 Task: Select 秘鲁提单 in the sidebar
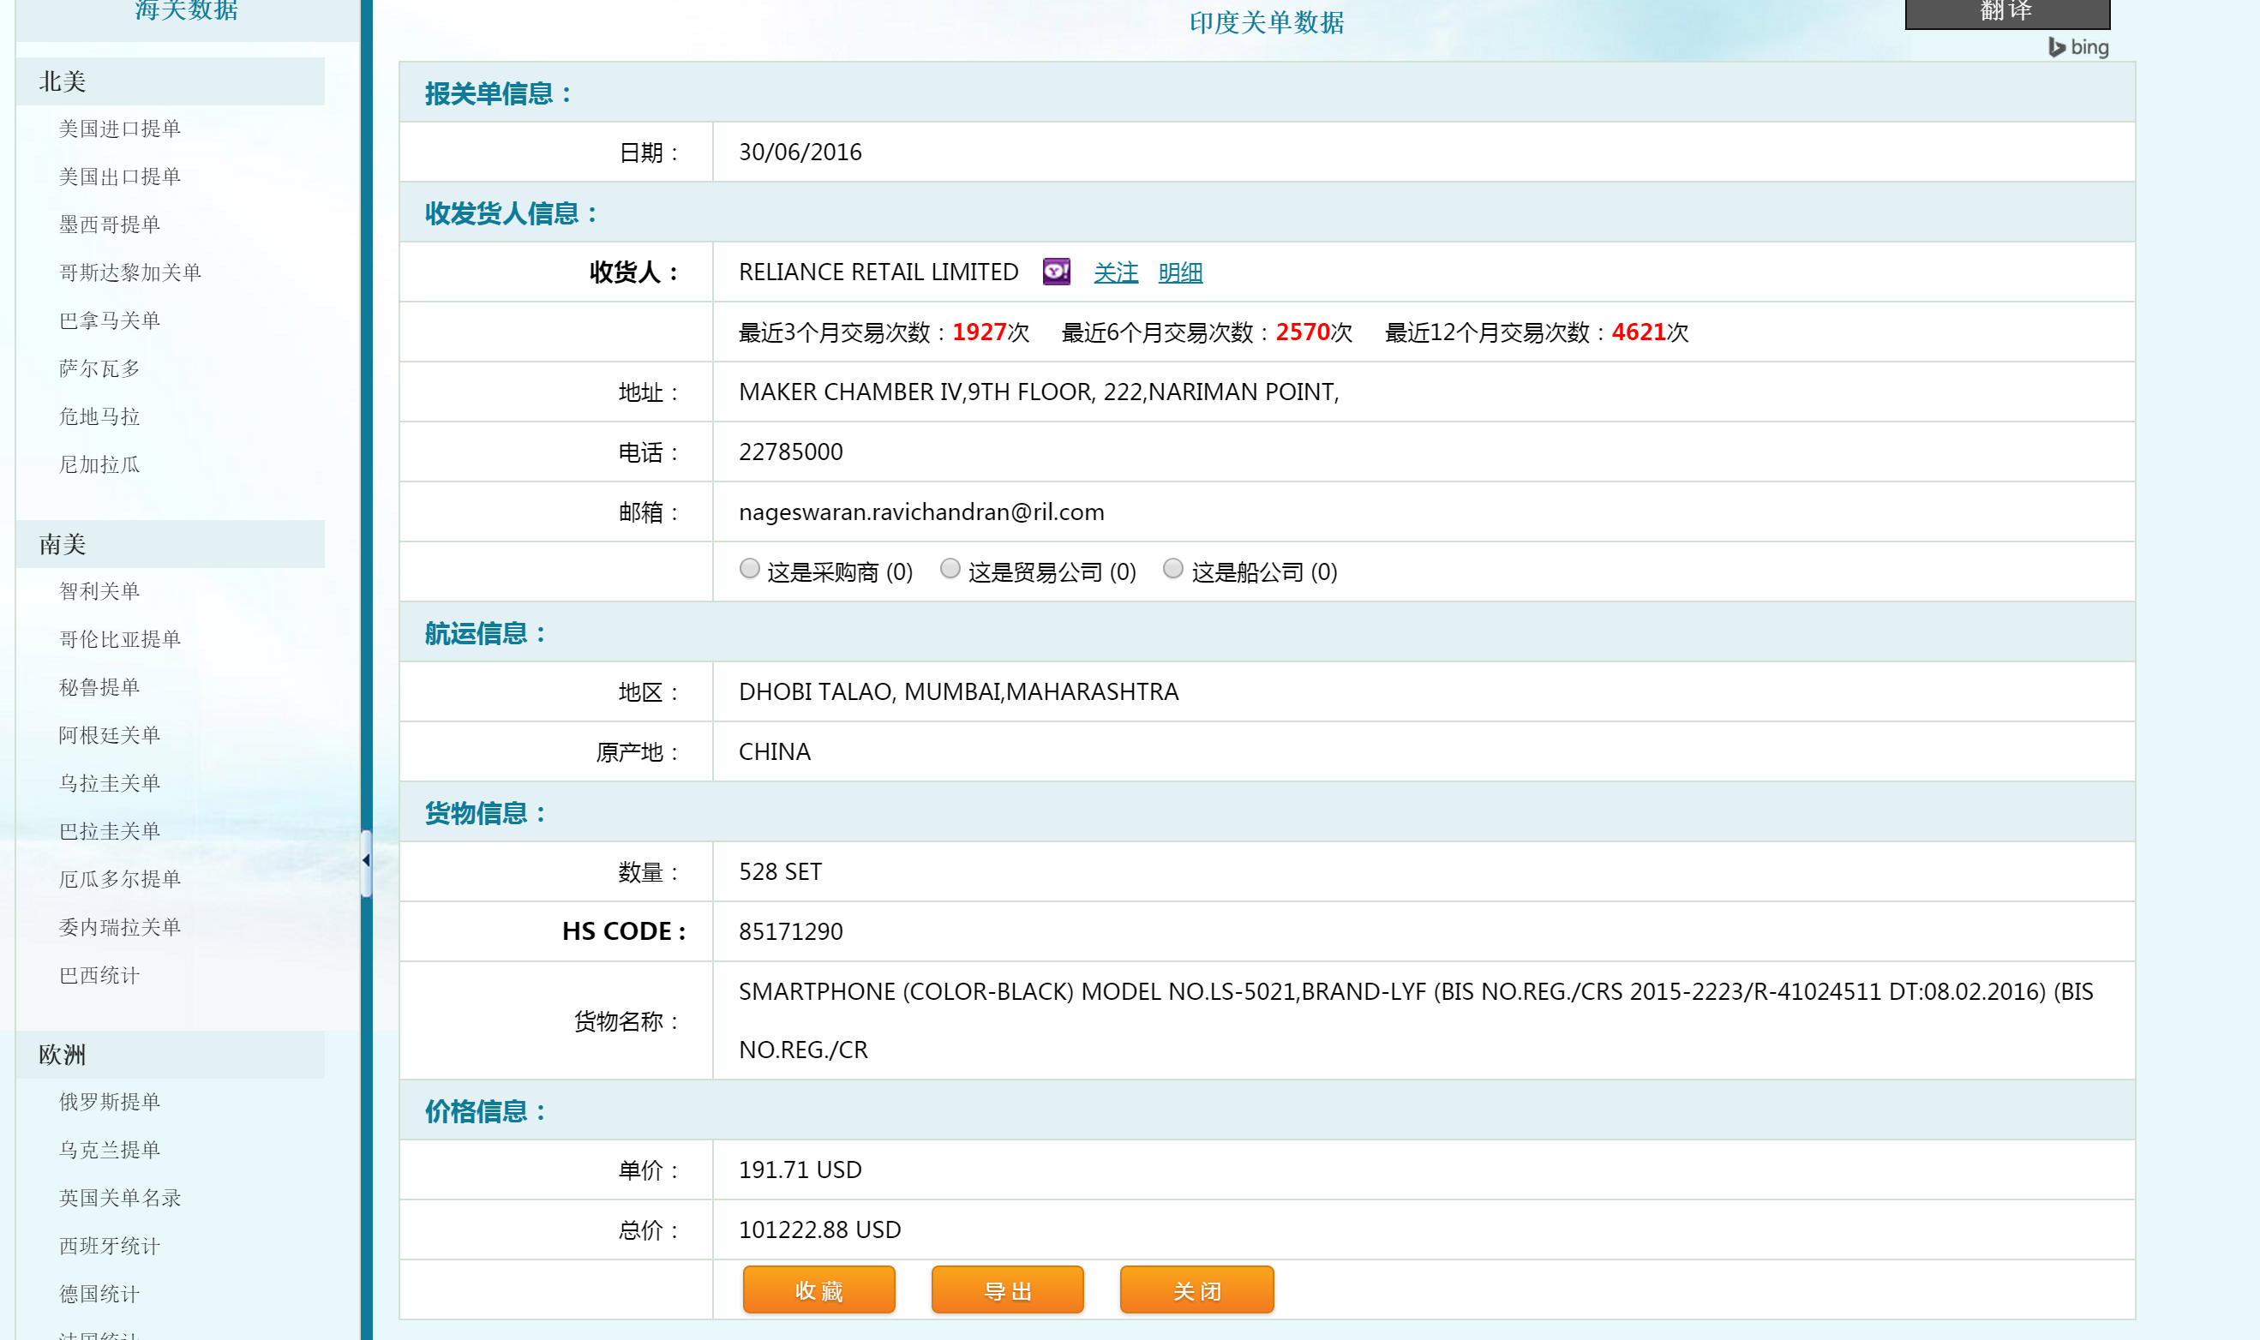(99, 687)
